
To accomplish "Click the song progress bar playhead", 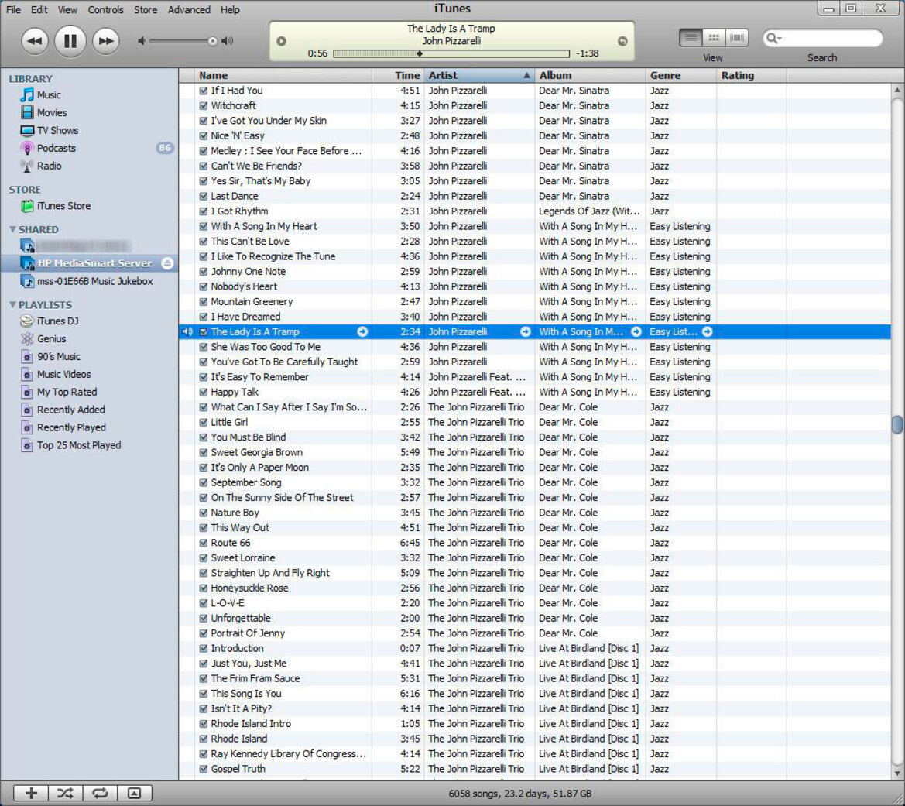I will 420,53.
